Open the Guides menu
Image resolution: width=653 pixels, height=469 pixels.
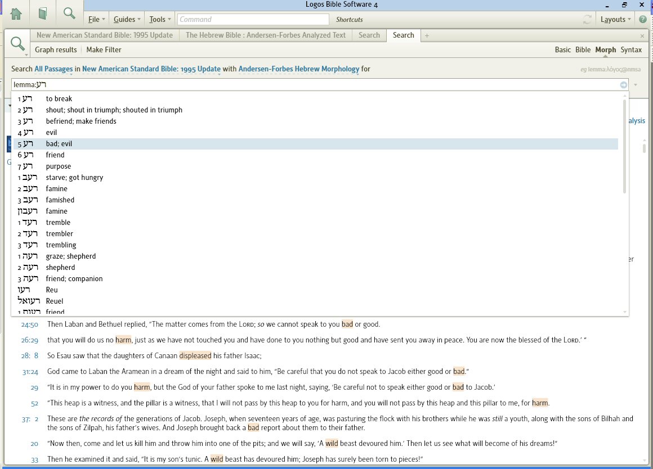(127, 19)
